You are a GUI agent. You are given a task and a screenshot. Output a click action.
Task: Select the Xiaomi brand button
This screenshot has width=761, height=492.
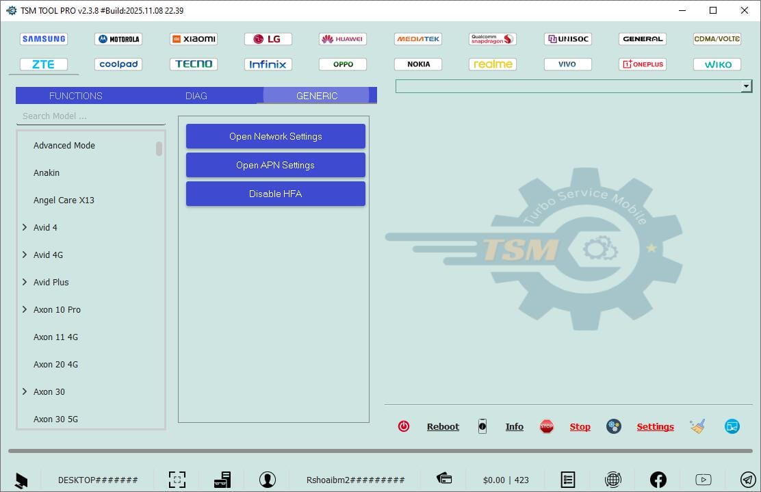193,38
